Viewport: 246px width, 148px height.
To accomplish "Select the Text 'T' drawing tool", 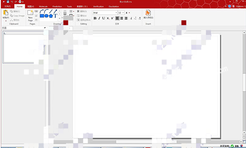I will click(x=55, y=16).
